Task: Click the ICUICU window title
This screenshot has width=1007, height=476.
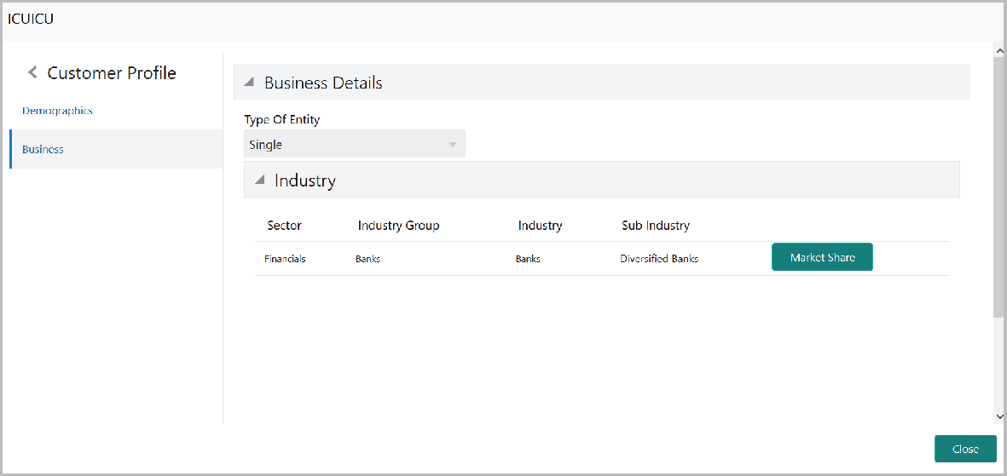Action: (31, 18)
